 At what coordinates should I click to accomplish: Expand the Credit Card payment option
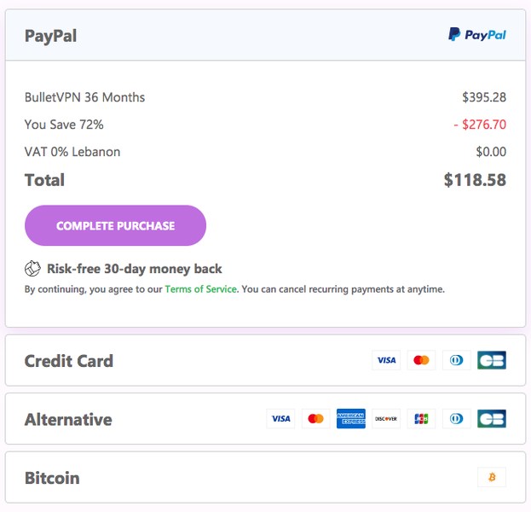pyautogui.click(x=266, y=360)
